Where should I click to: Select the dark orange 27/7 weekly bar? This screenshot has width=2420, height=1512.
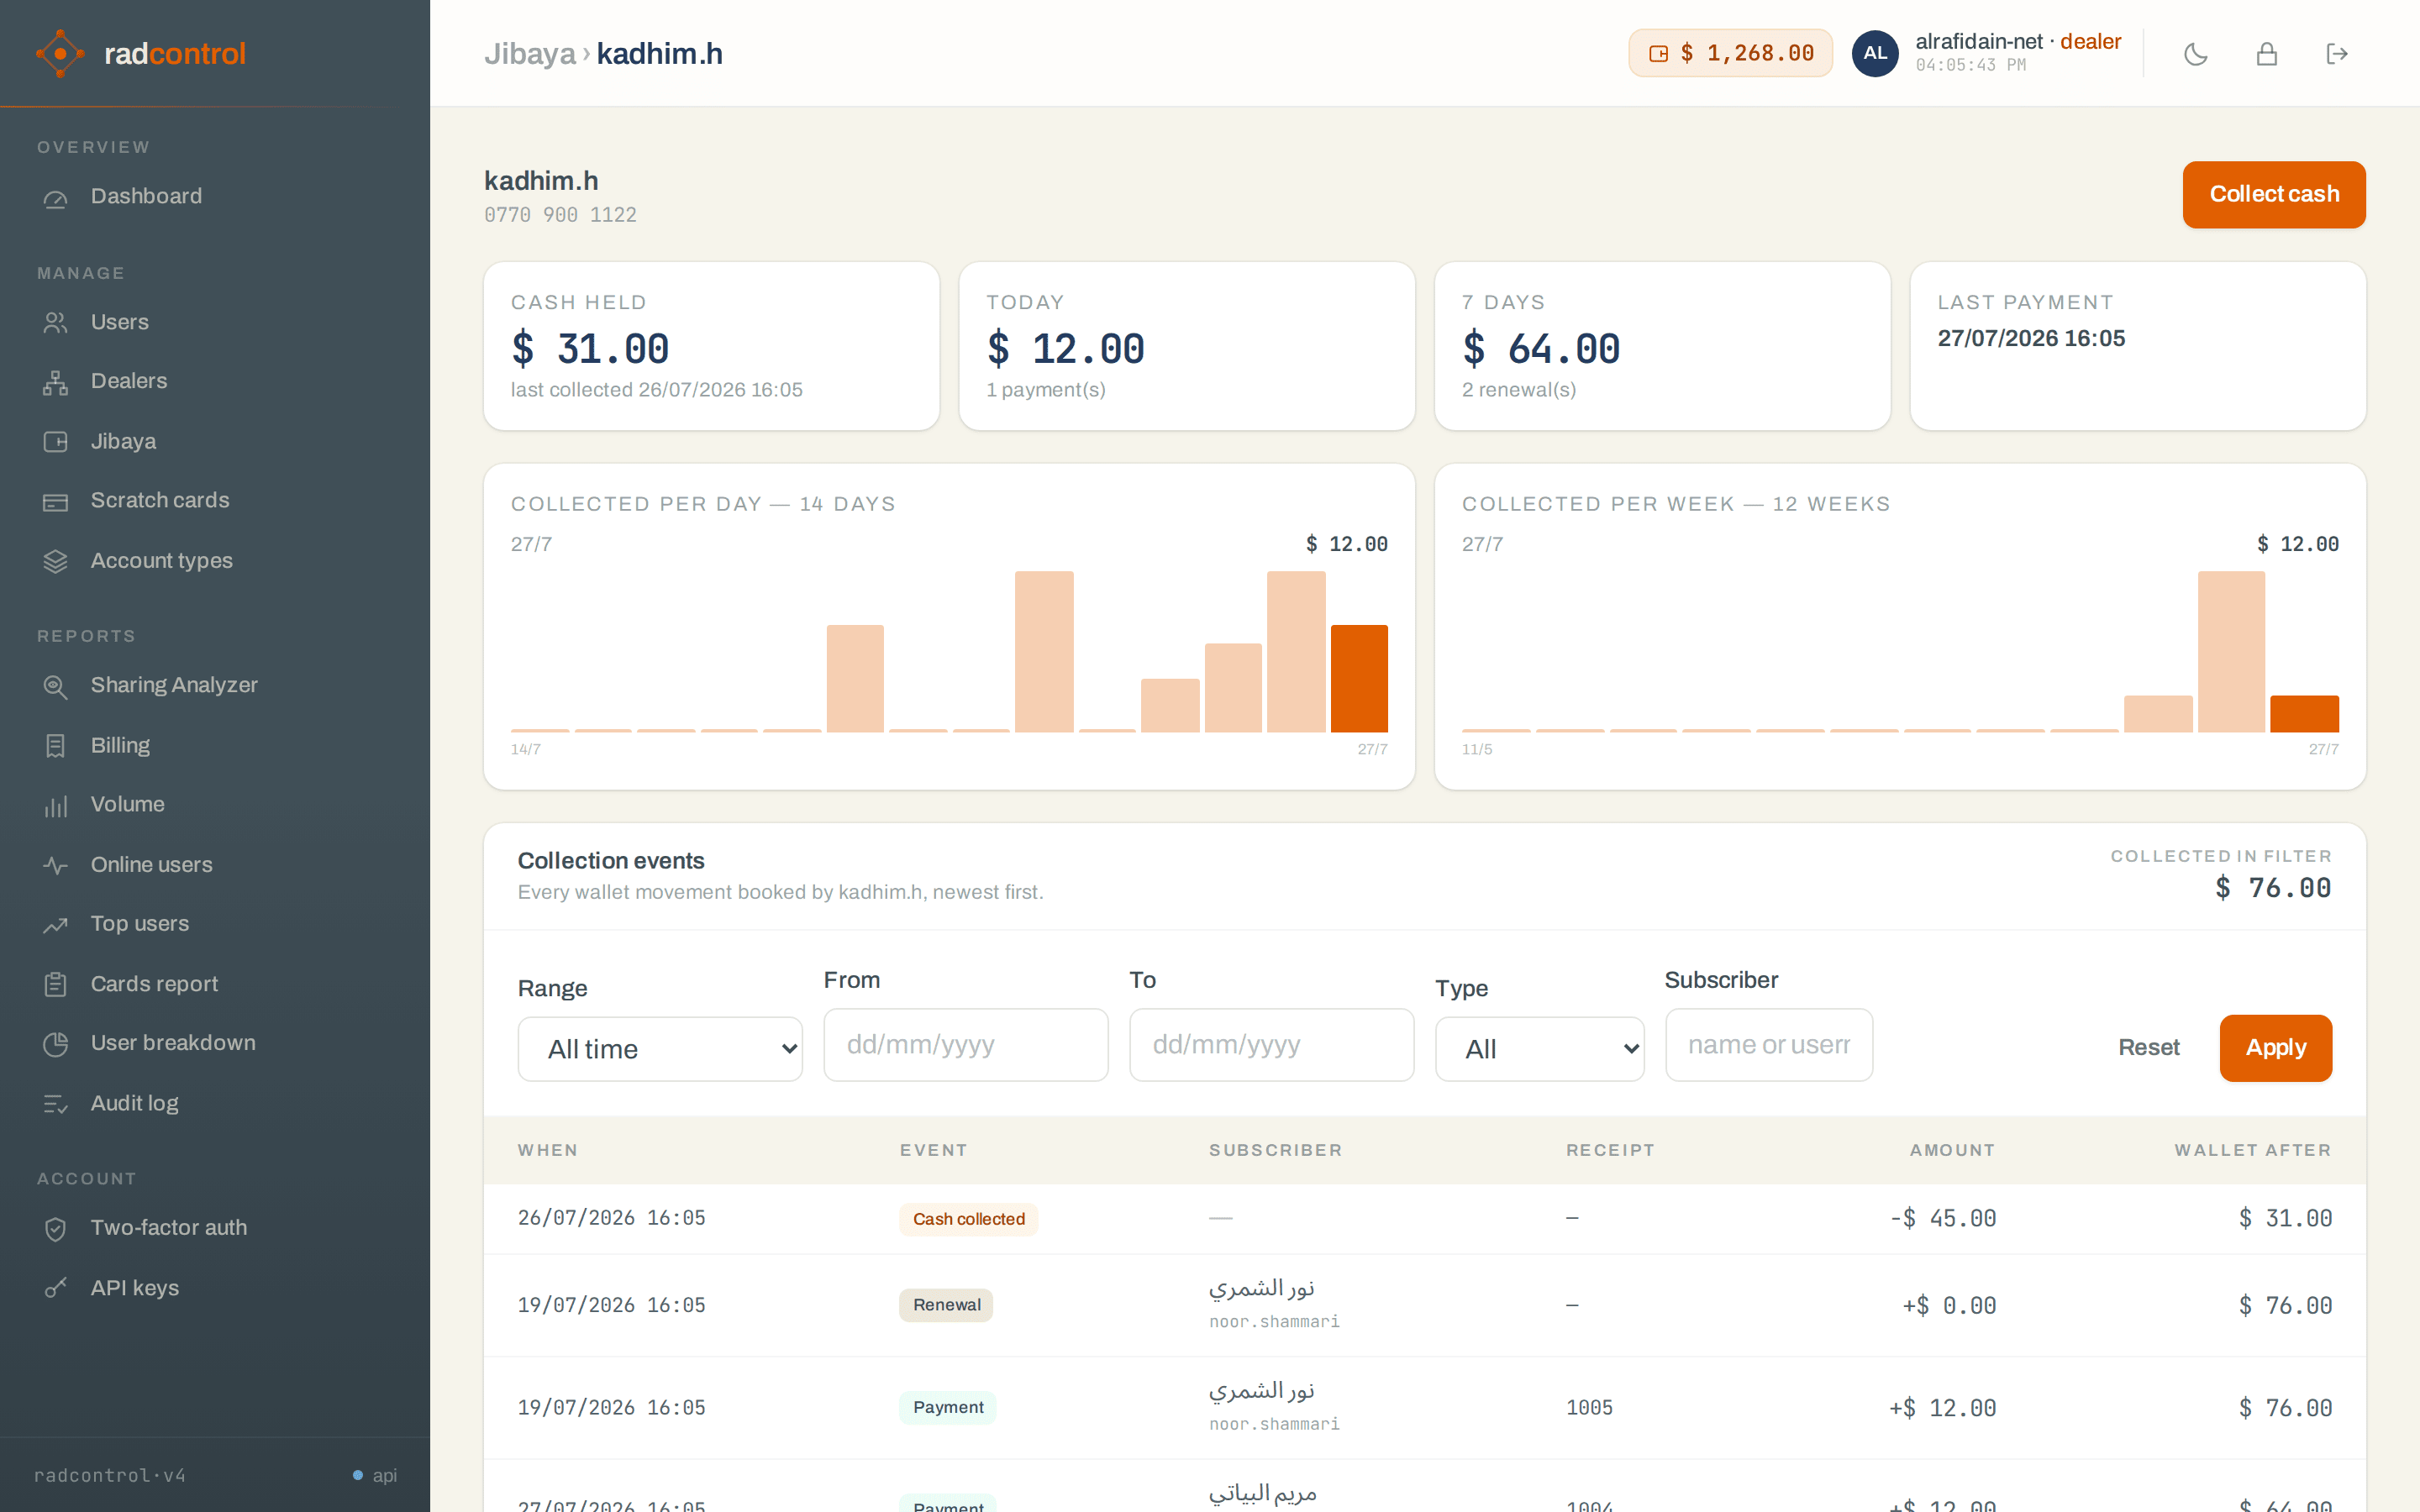point(2304,714)
